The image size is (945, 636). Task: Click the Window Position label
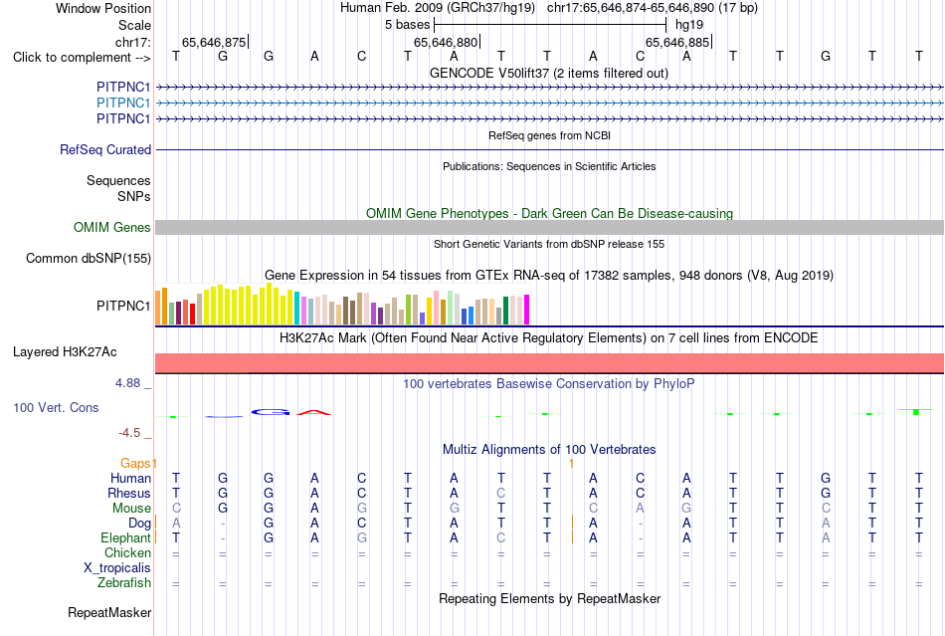click(x=103, y=8)
